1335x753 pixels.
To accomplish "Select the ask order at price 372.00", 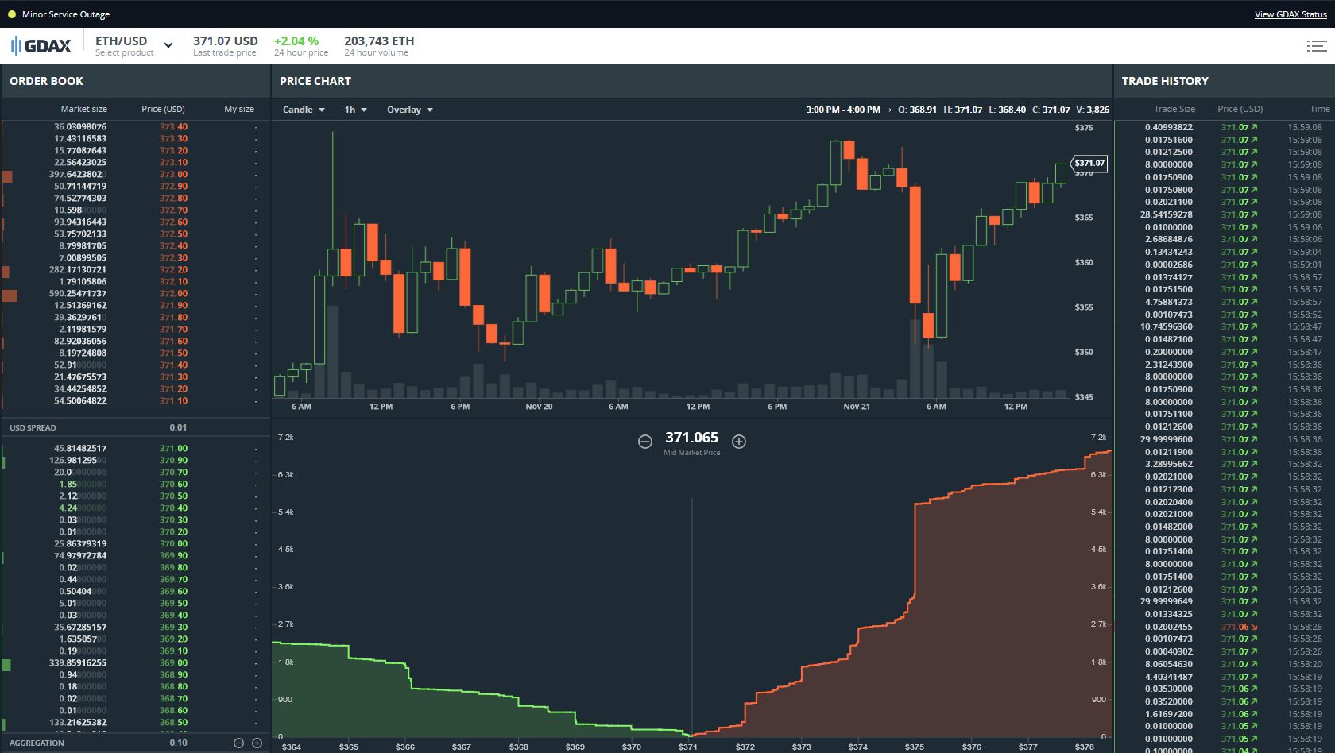I will pyautogui.click(x=135, y=293).
